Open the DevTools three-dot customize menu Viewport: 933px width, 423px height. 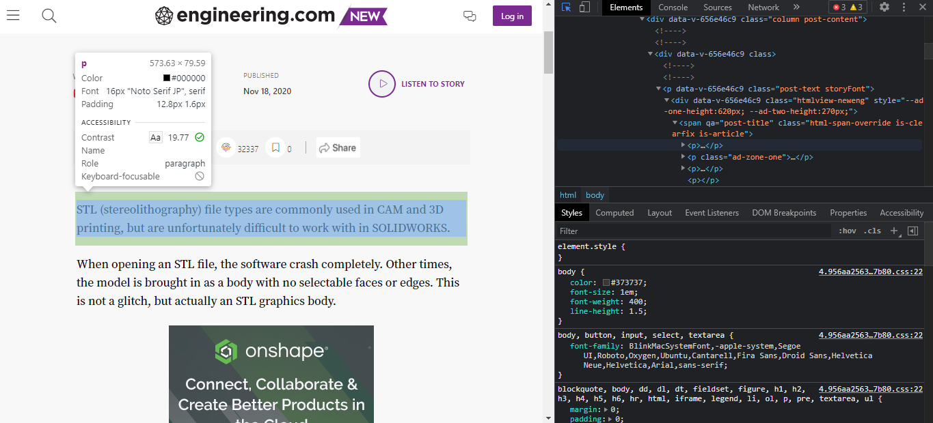pos(904,7)
